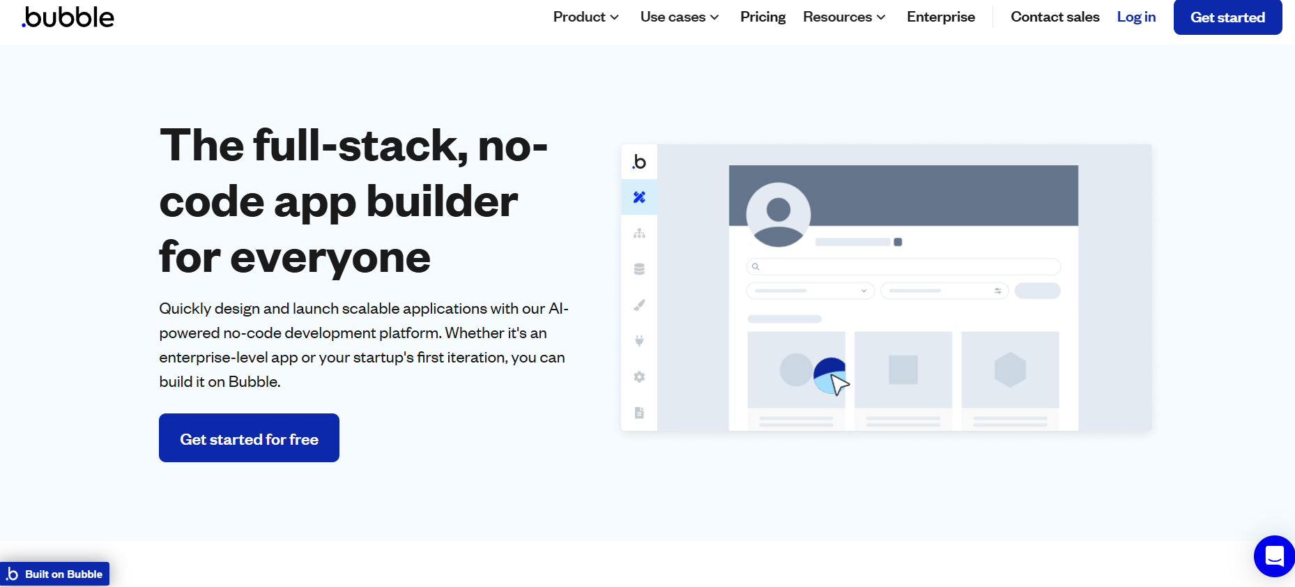Viewport: 1295px width, 587px height.
Task: Expand the Resources dropdown menu
Action: (x=844, y=17)
